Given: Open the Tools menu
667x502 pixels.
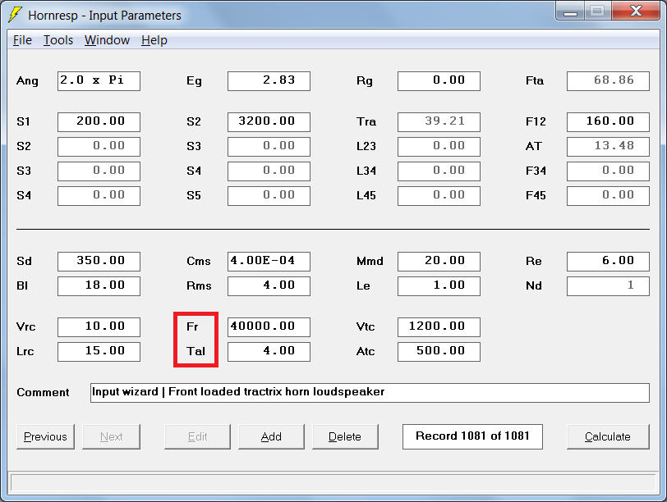Looking at the screenshot, I should click(58, 40).
